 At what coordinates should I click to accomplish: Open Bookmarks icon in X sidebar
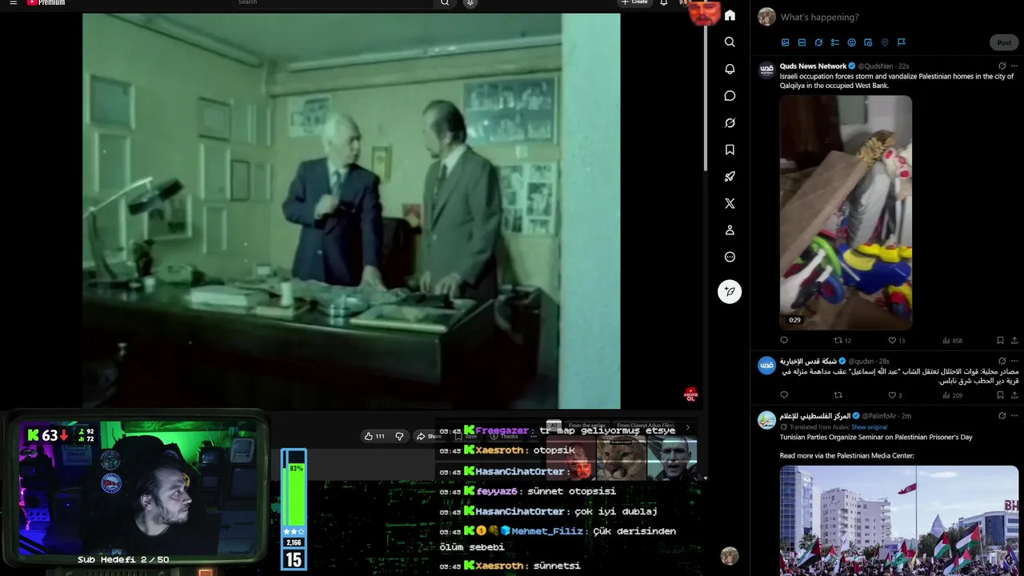730,150
